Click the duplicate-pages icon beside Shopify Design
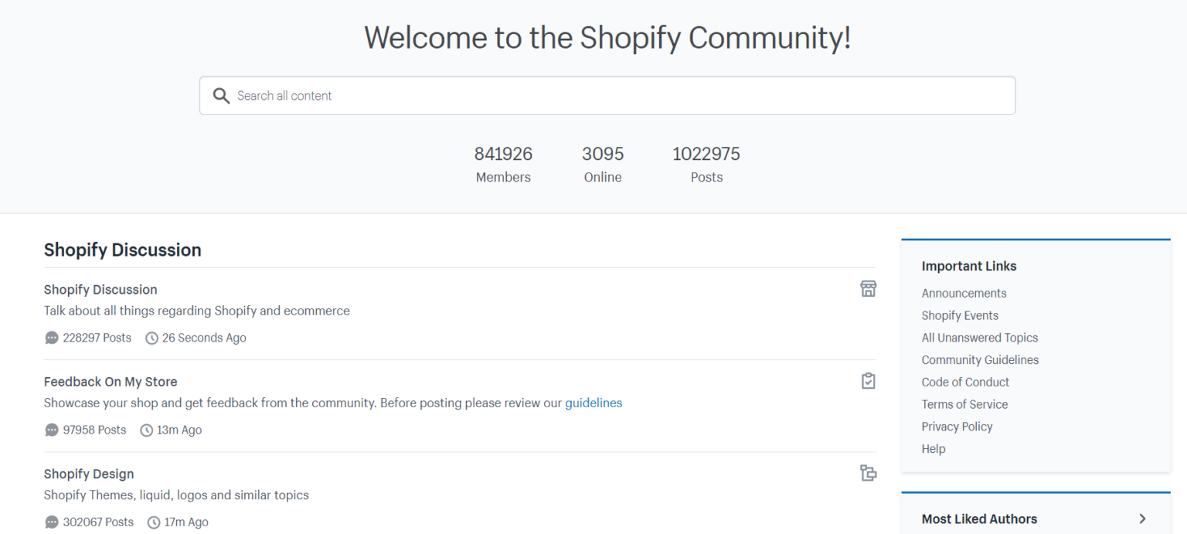 pos(868,473)
